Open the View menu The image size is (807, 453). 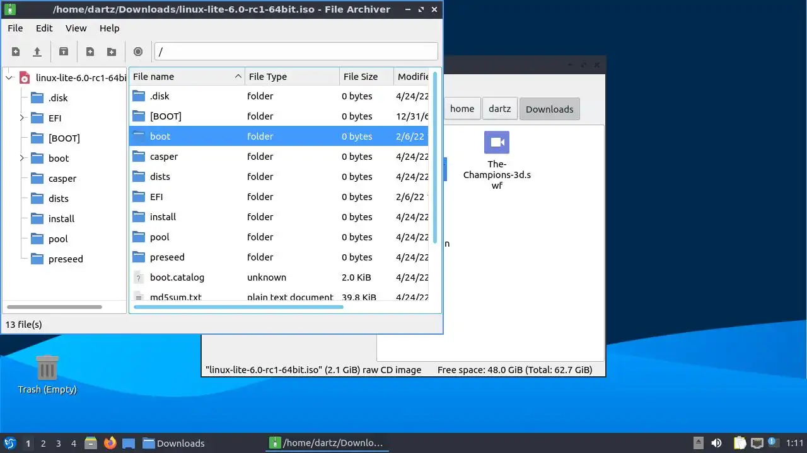point(76,28)
